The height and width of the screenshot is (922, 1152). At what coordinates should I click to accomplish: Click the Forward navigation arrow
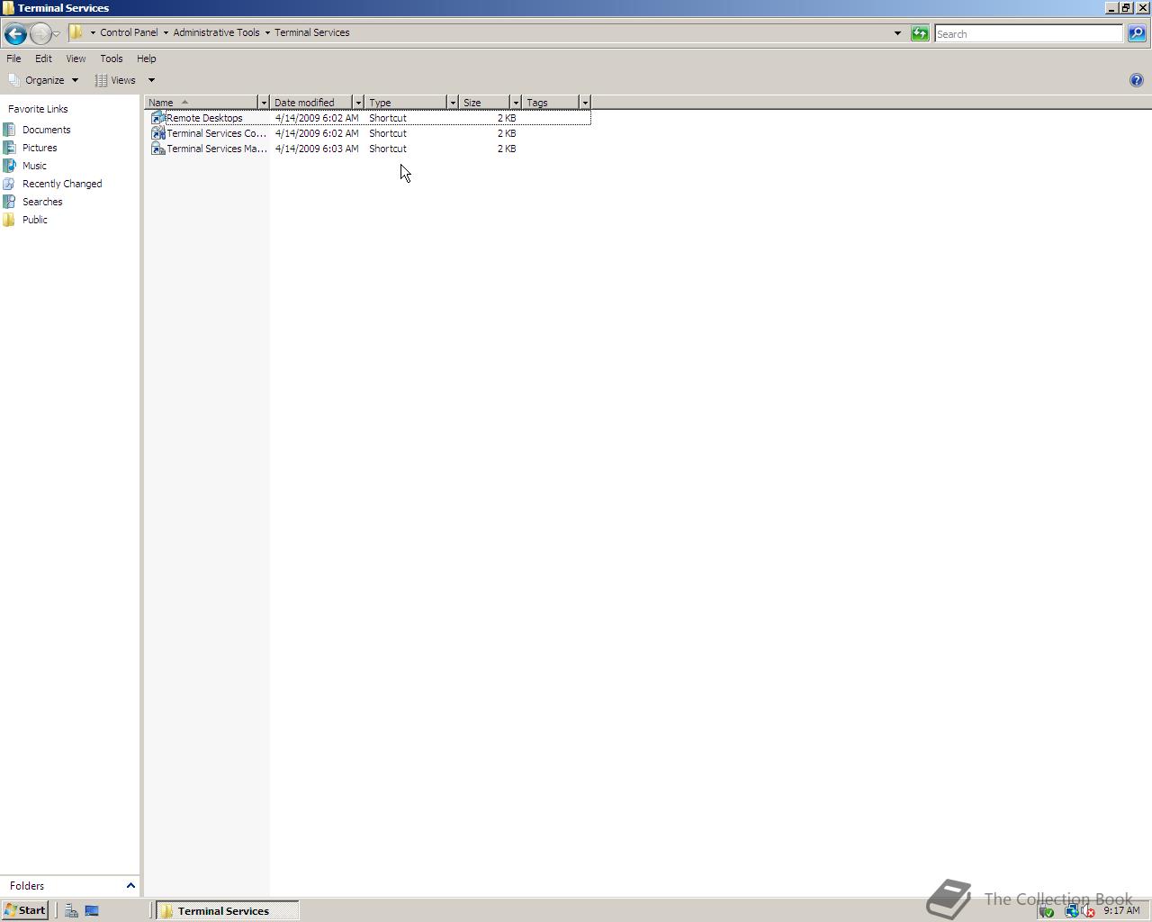tap(40, 34)
